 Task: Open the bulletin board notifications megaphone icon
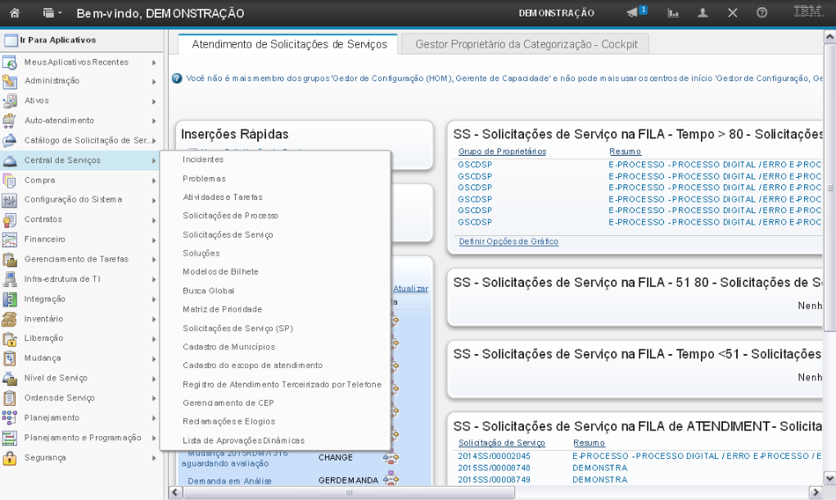635,12
